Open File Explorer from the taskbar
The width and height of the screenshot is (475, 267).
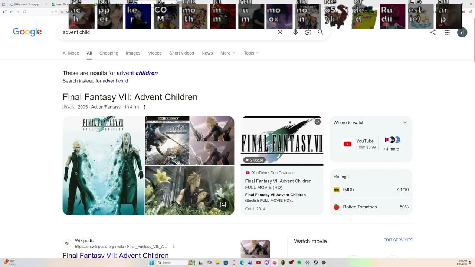(x=217, y=263)
